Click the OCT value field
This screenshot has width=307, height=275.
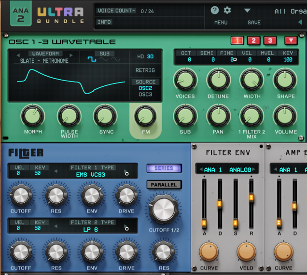[189, 59]
